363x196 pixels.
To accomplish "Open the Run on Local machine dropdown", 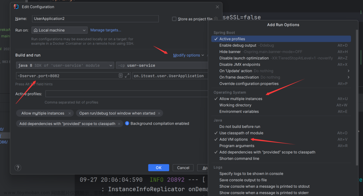I will [60, 30].
